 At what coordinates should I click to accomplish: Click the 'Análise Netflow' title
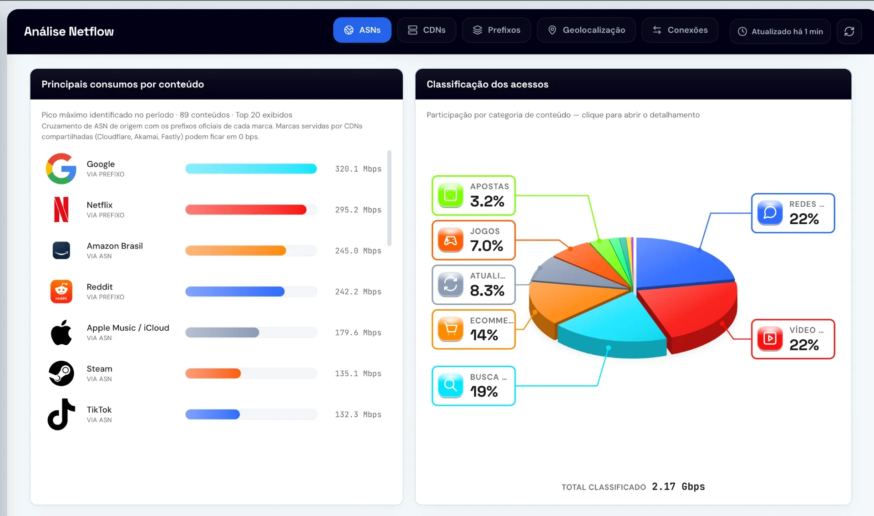point(69,31)
